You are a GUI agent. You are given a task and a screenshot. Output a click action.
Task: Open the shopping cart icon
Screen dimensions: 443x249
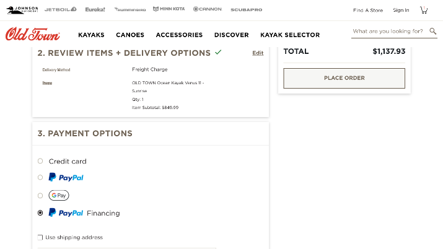(424, 10)
